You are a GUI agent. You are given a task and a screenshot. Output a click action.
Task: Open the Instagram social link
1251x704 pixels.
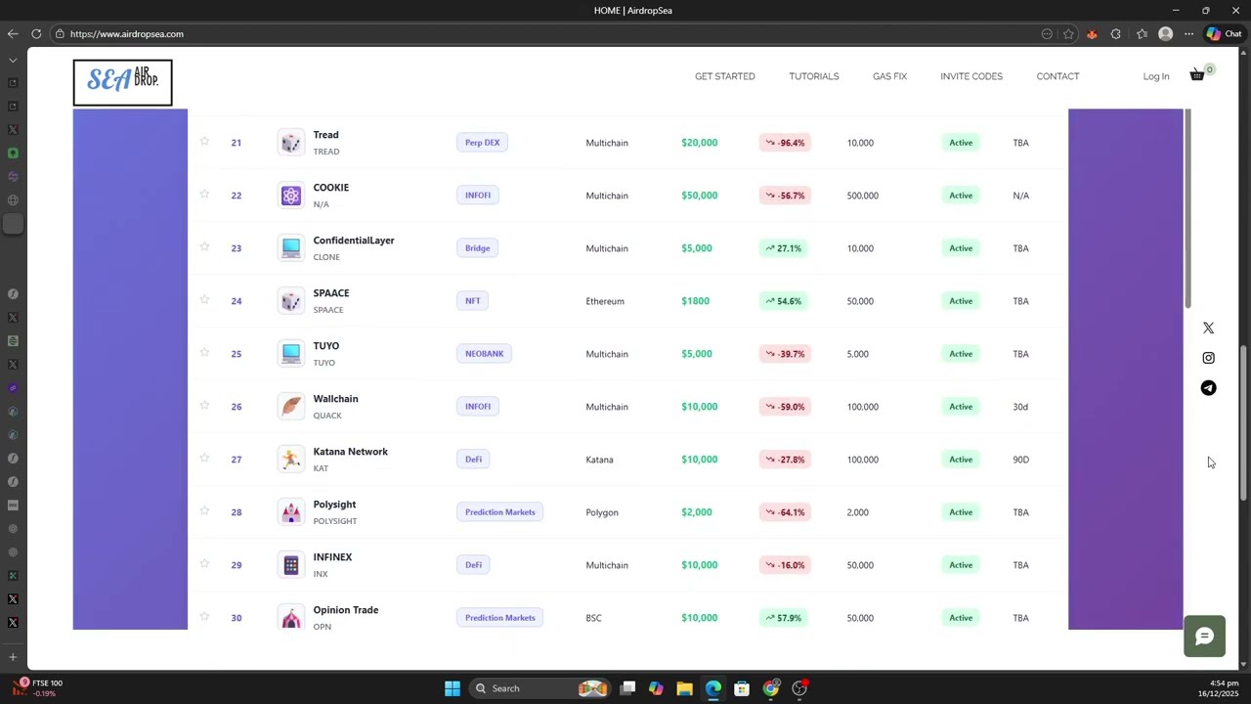pos(1208,358)
